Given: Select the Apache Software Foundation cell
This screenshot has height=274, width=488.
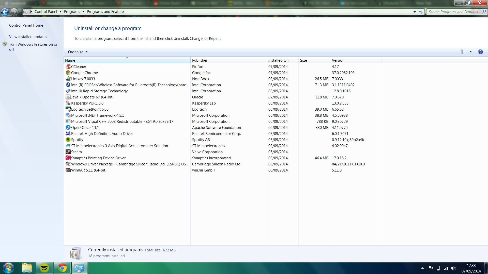Looking at the screenshot, I should point(217,127).
